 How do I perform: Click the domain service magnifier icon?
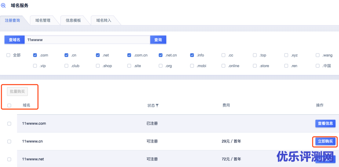point(4,5)
